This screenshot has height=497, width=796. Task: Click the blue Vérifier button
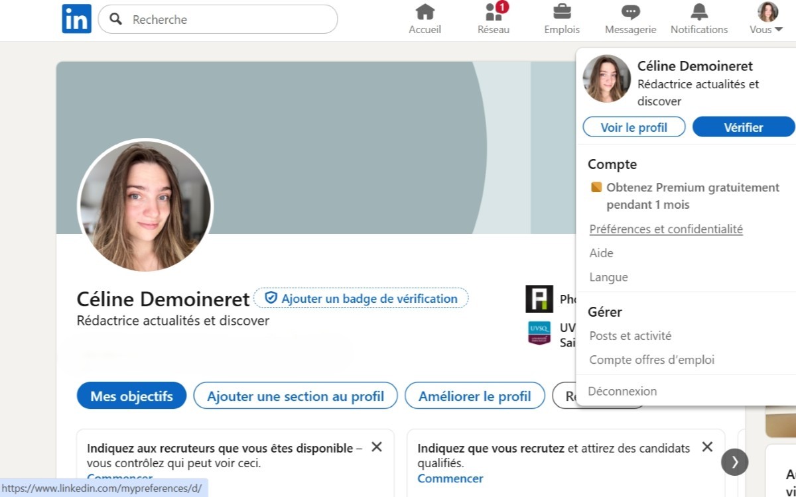pos(744,127)
